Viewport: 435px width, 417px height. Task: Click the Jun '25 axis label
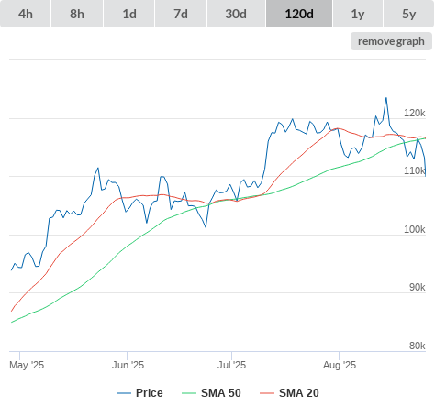point(128,365)
